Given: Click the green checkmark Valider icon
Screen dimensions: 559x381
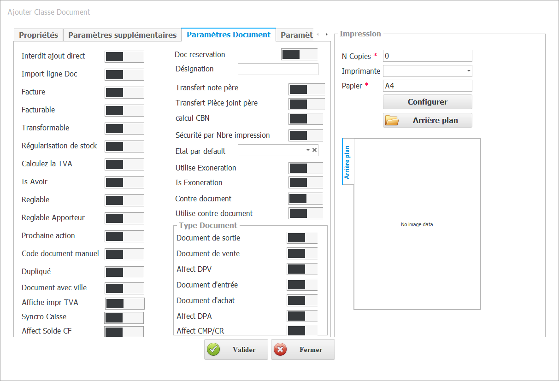Looking at the screenshot, I should 213,350.
